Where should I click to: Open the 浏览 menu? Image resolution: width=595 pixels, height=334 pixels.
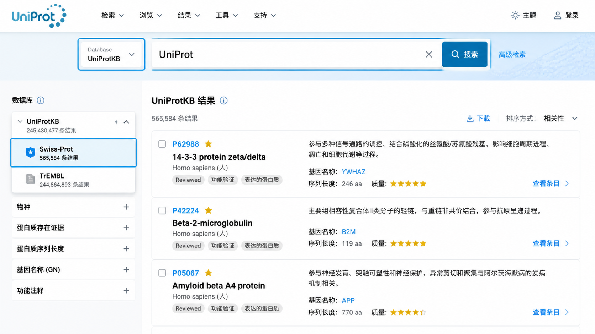coord(151,15)
